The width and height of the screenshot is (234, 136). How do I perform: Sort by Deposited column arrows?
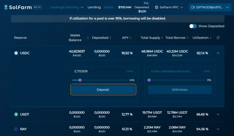(110, 38)
